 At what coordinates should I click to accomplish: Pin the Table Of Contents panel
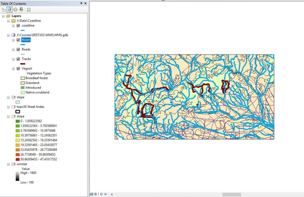point(81,3)
